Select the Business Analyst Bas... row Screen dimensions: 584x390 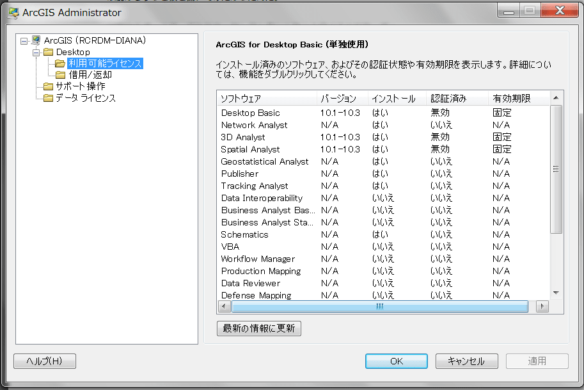tap(383, 210)
